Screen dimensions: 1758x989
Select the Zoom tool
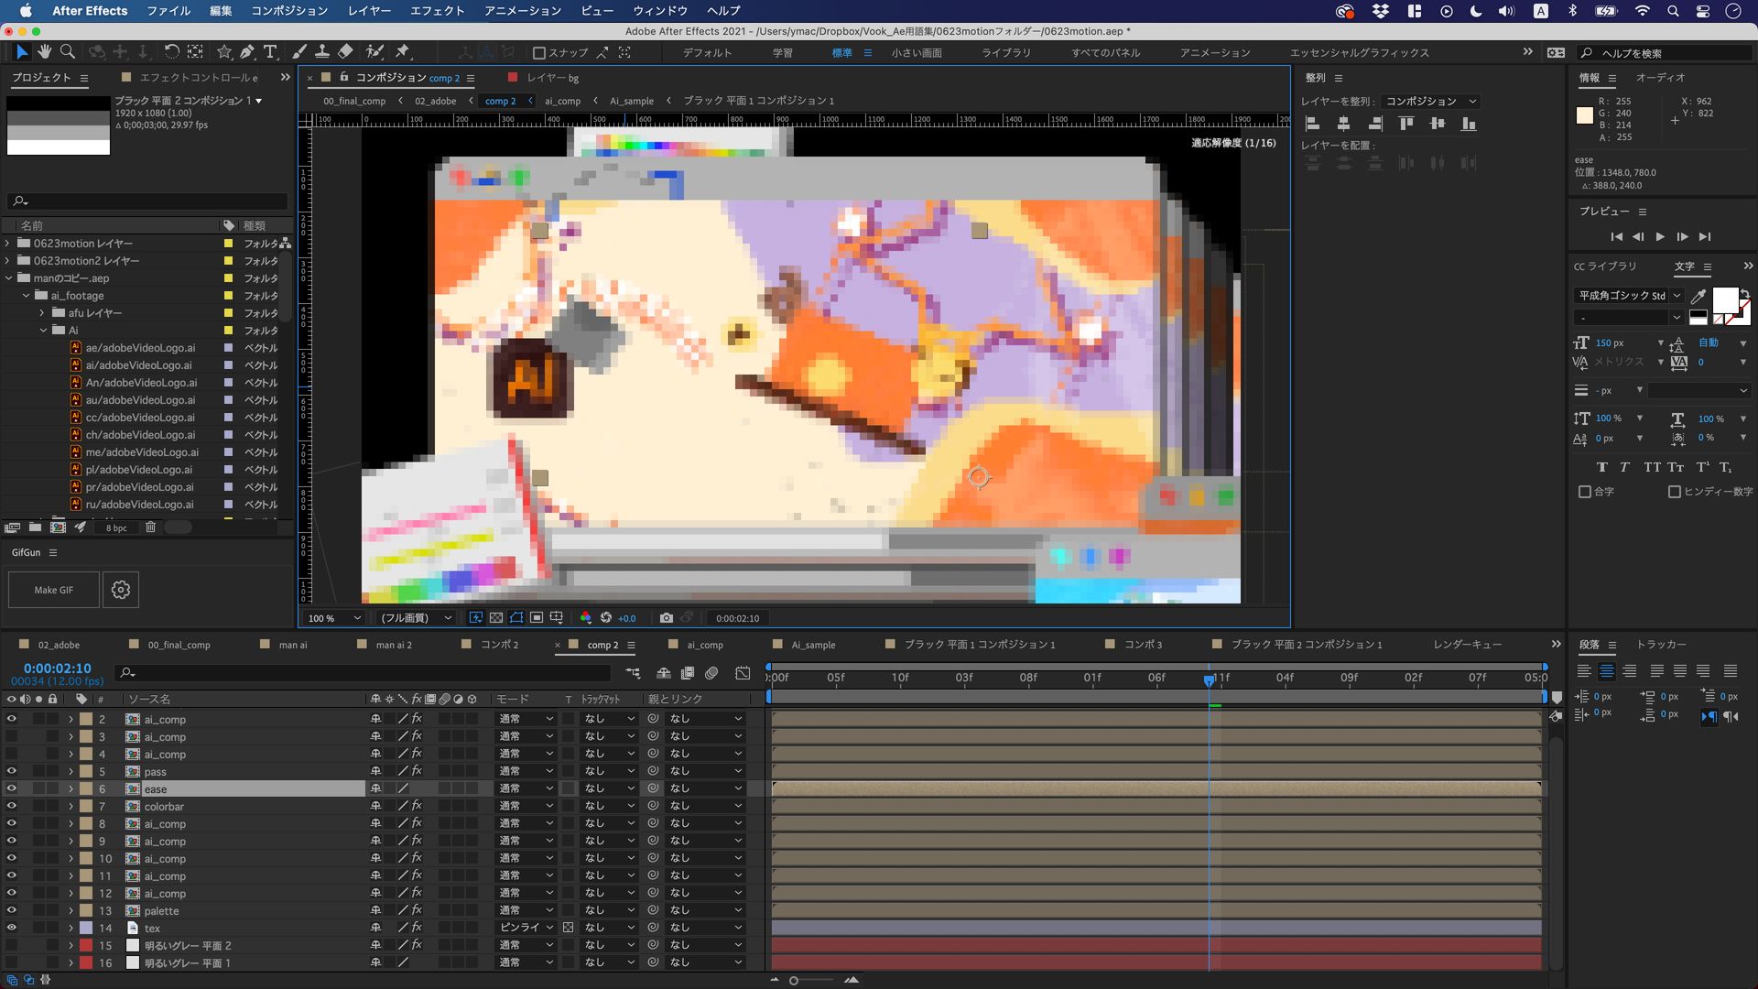(67, 52)
